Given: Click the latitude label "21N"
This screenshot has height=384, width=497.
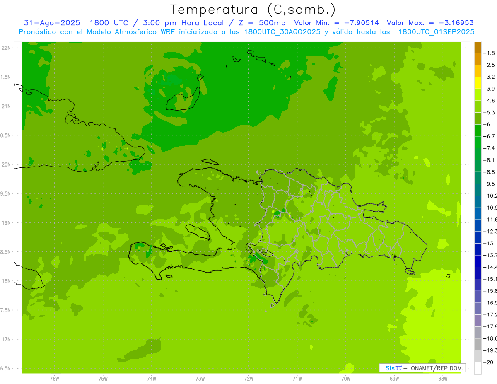Looking at the screenshot, I should pyautogui.click(x=7, y=106).
